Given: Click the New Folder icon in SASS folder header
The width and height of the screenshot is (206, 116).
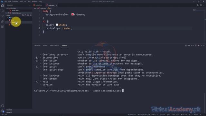Looking at the screenshot, I should [x=25, y=15].
